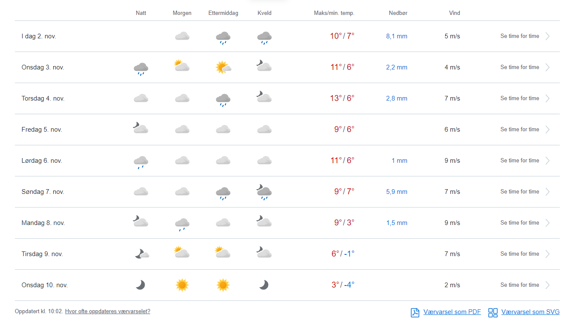Screen dimensions: 576x323
Task: Expand the Torsdag 4. nov. row chevron
Action: (547, 98)
